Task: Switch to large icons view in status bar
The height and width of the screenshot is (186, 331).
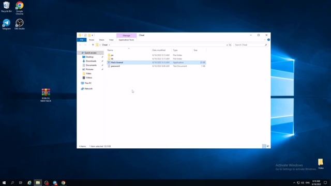Action: (x=268, y=146)
